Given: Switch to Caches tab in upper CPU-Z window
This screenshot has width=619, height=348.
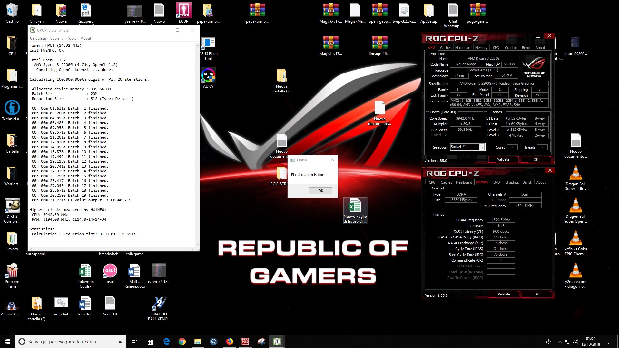Looking at the screenshot, I should (x=446, y=48).
